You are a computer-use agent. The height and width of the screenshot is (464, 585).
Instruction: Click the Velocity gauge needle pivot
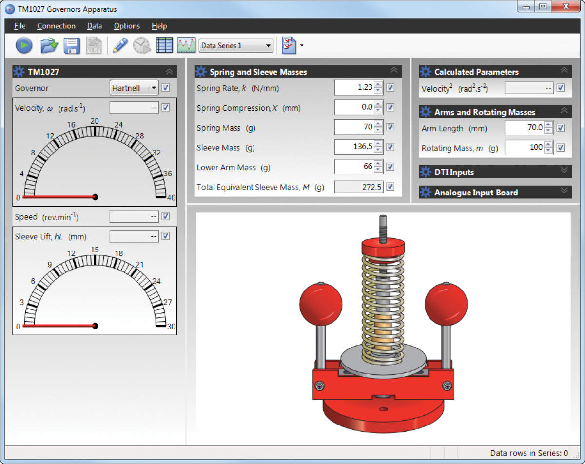tap(95, 197)
